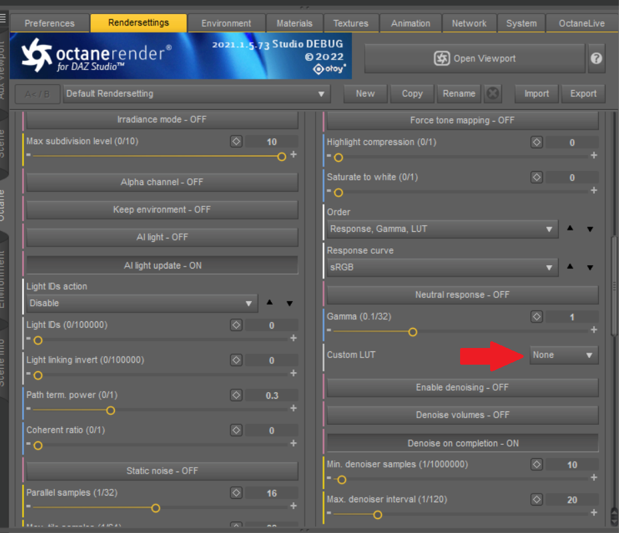This screenshot has height=533, width=619.
Task: Switch to OctaneLive tab
Action: 582,23
